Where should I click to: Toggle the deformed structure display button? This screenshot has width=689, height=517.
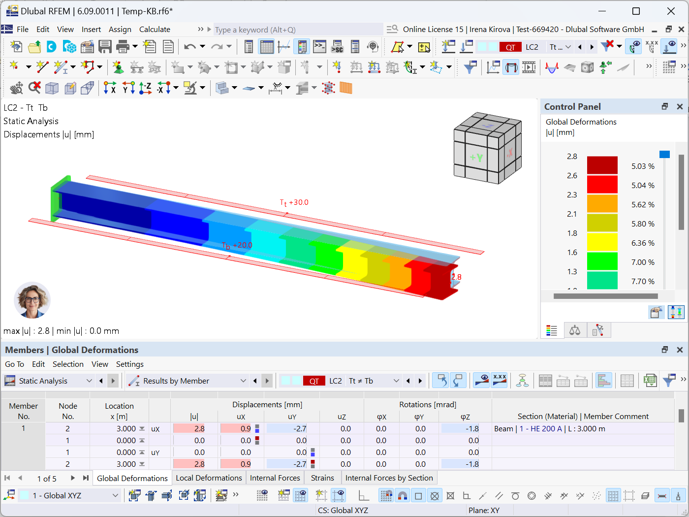click(511, 67)
